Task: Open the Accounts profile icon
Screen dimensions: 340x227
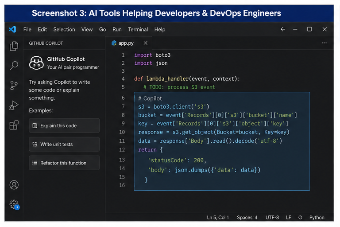Action: coord(14,185)
